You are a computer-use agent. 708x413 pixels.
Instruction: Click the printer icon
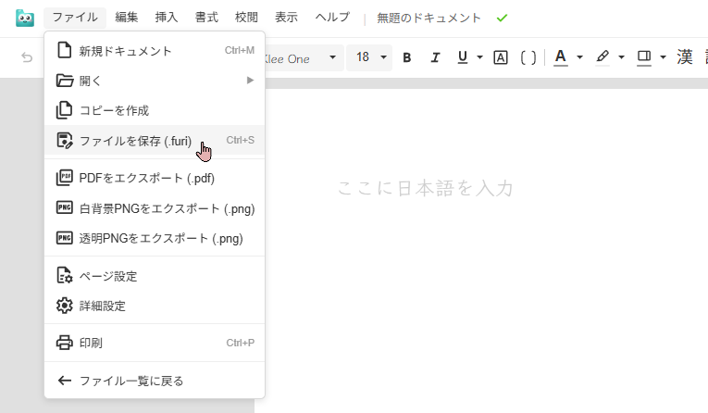coord(64,343)
